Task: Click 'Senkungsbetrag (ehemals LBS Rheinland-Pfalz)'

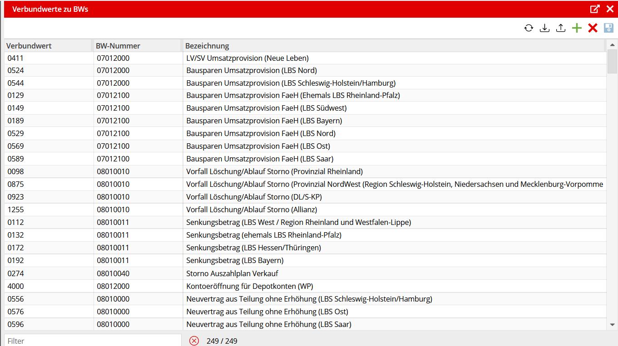Action: point(264,235)
